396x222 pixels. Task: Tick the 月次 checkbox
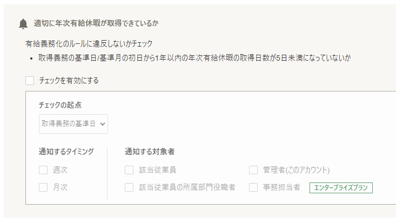(43, 187)
